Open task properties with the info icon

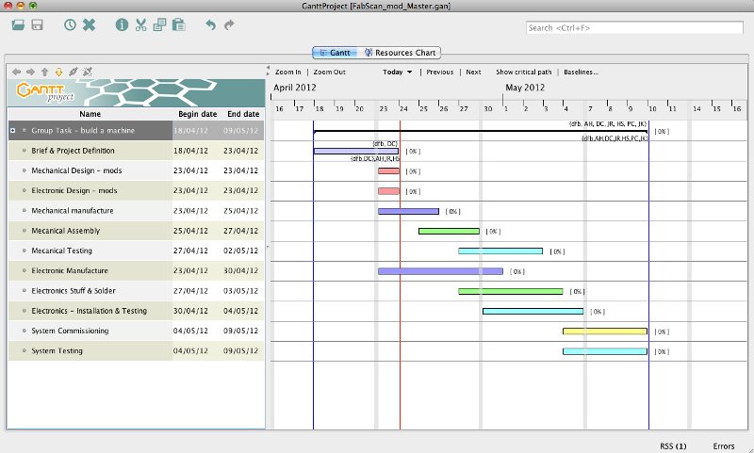tap(122, 24)
